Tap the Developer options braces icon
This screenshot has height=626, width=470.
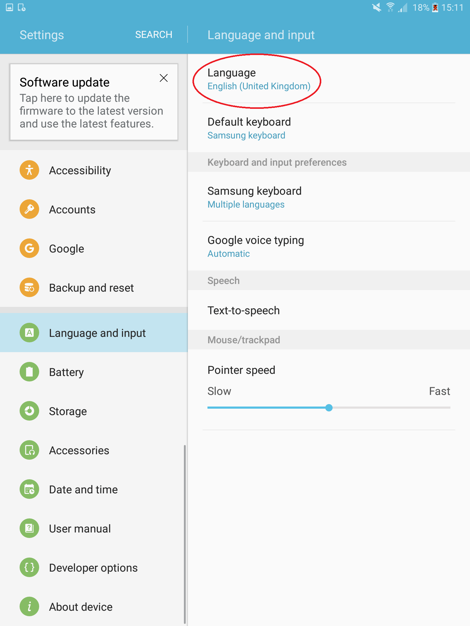click(x=29, y=567)
